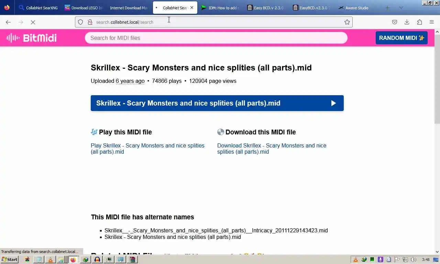440x264 pixels.
Task: Expand the list-all-tabs dropdown chevron
Action: (401, 8)
